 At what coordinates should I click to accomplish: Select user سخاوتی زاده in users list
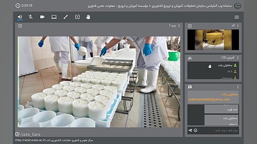click(213, 65)
